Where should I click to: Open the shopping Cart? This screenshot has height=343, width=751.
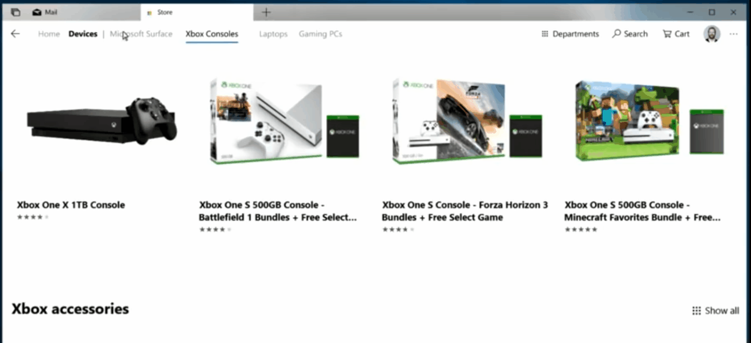676,34
